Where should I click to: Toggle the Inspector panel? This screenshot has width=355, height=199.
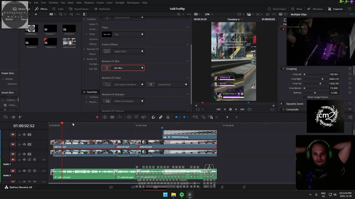coord(335,9)
